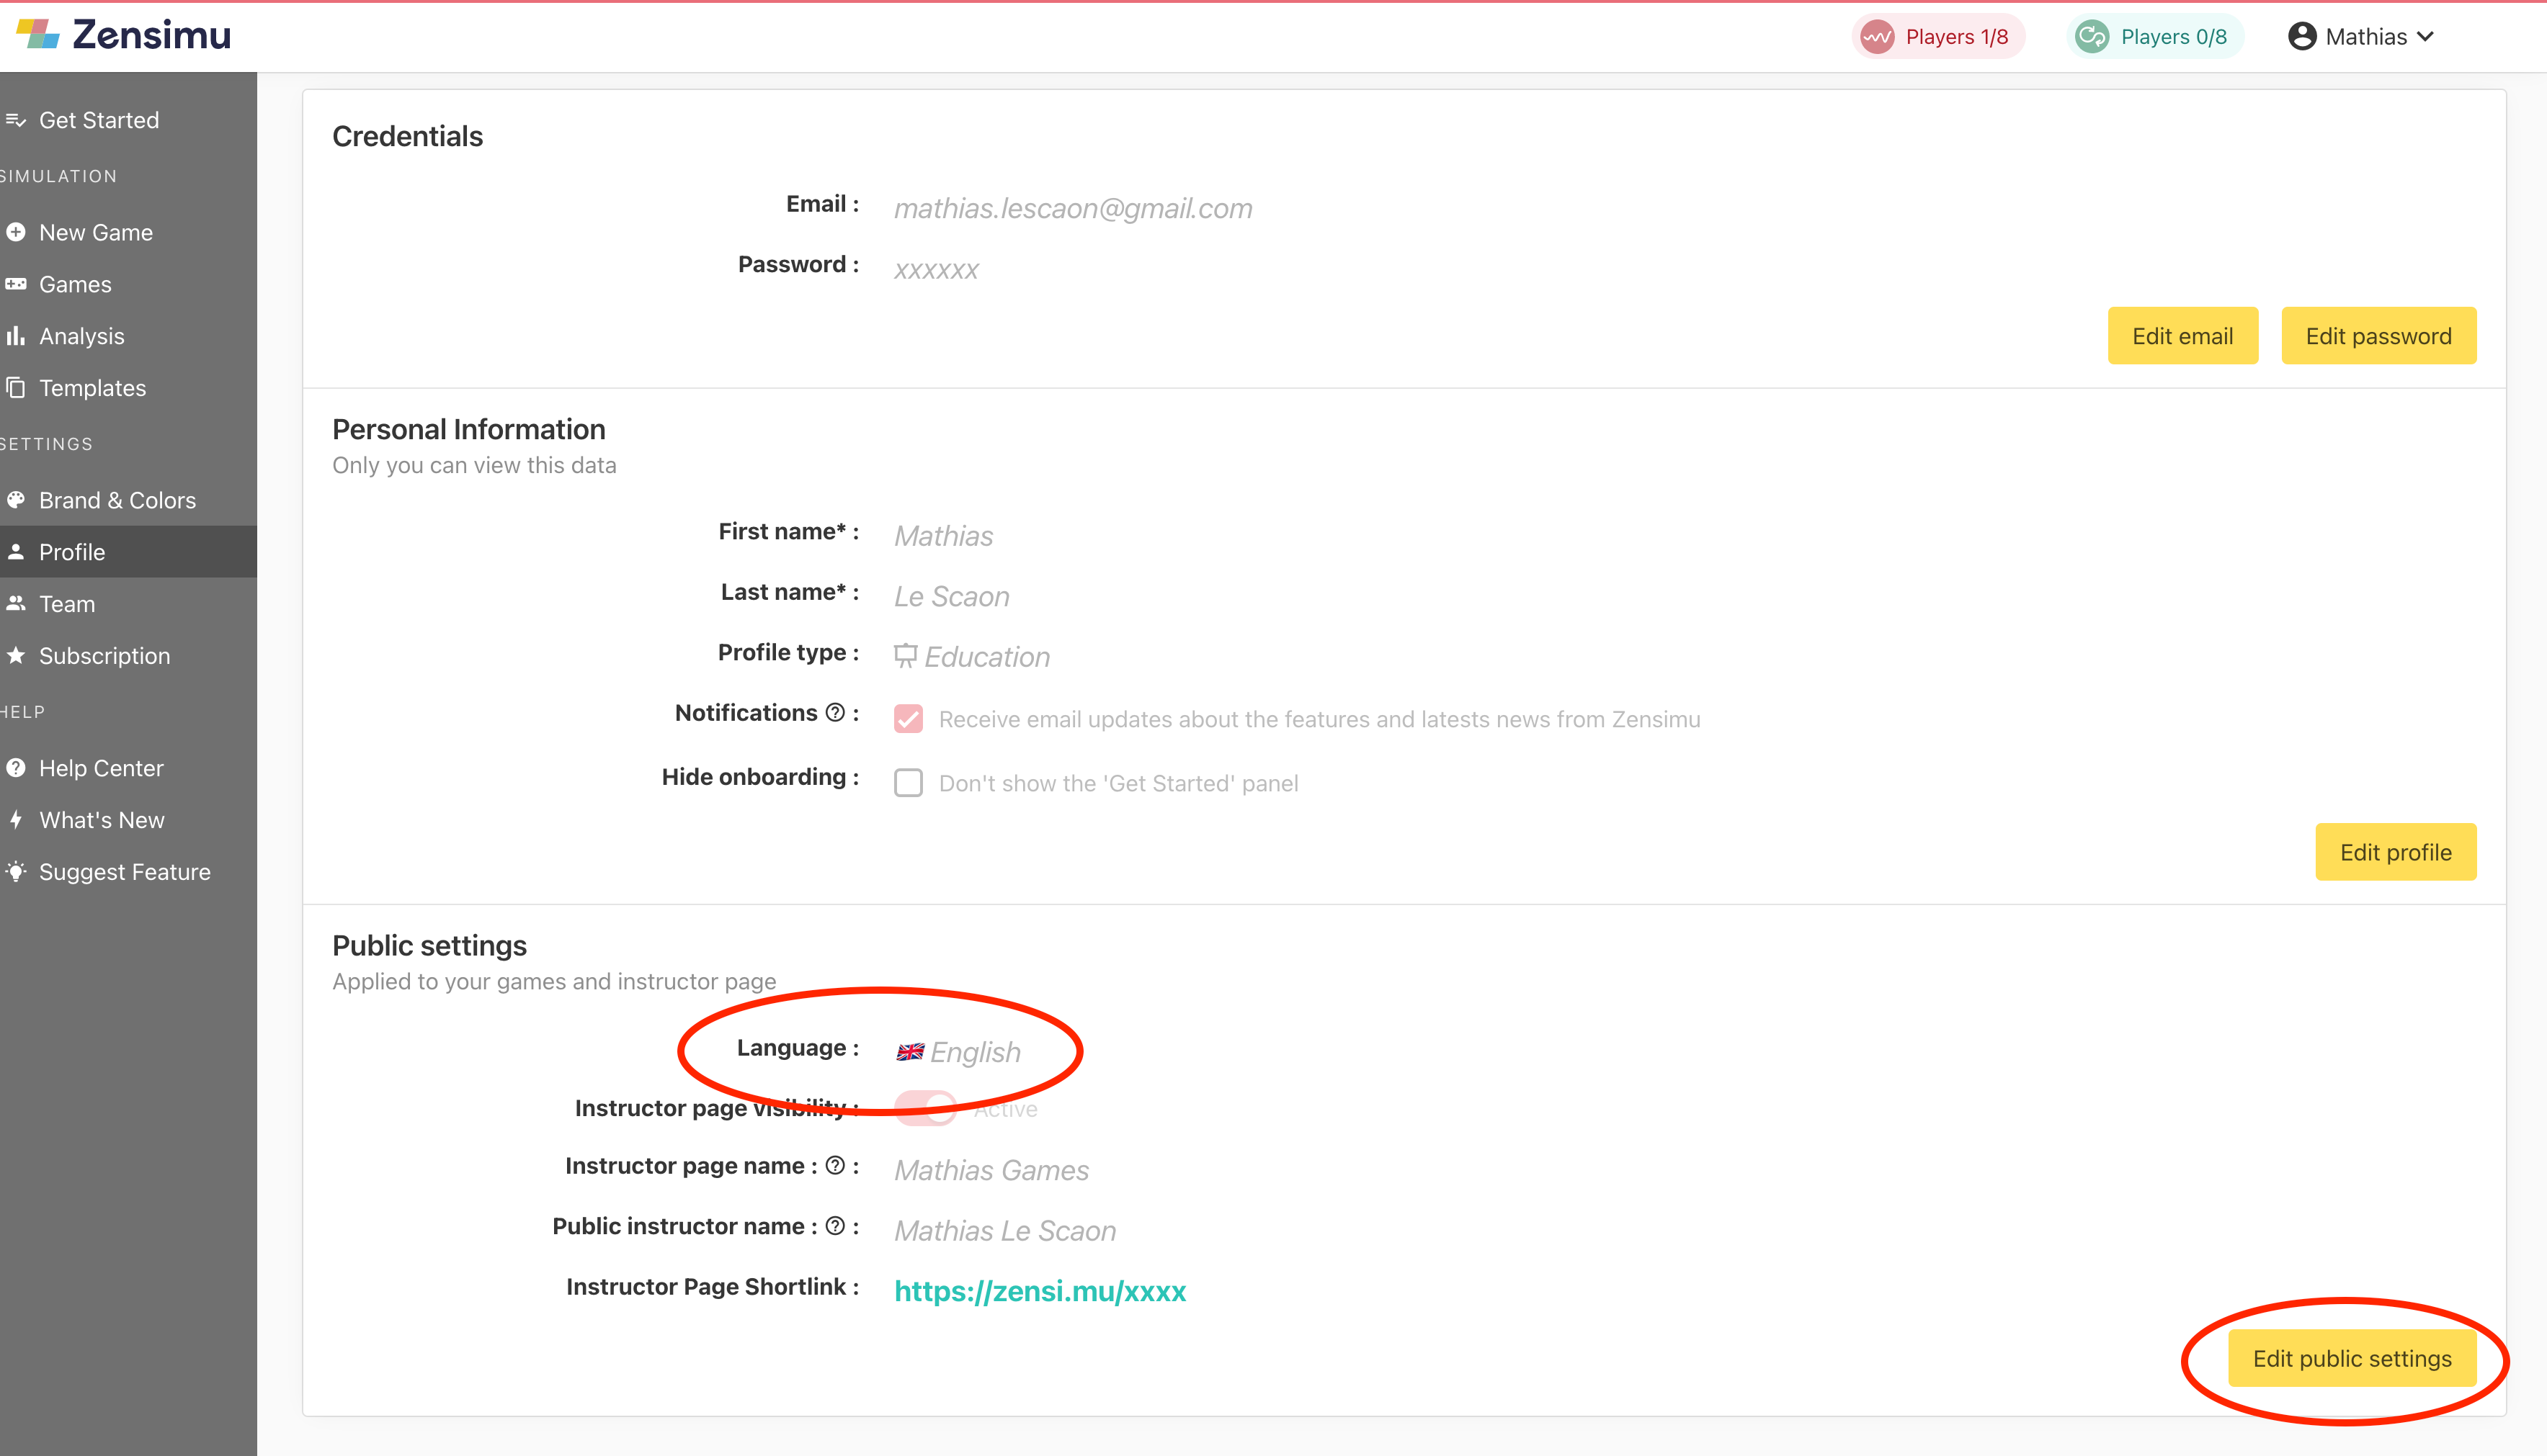Click the Templates copy icon
Viewport: 2547px width, 1456px height.
[15, 388]
